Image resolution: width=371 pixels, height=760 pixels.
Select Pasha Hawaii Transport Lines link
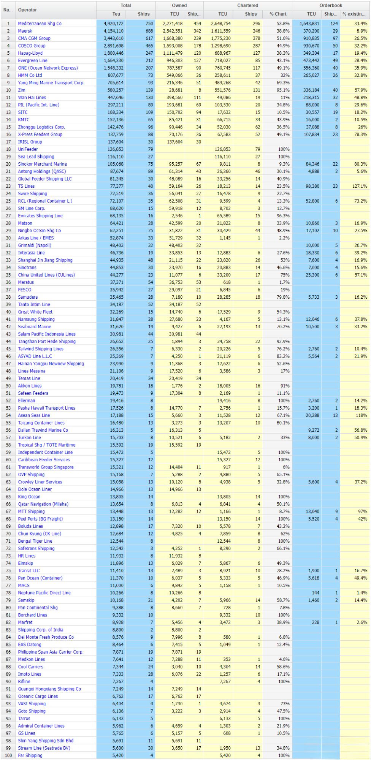click(x=47, y=408)
